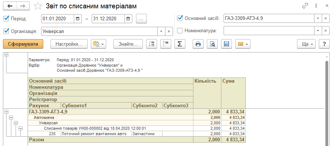
Task: Click the Сформувати button
Action: click(23, 44)
